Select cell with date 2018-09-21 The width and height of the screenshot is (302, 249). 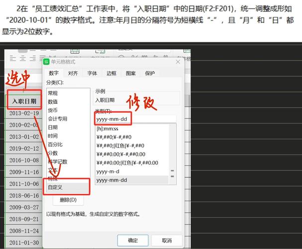[x=24, y=219]
